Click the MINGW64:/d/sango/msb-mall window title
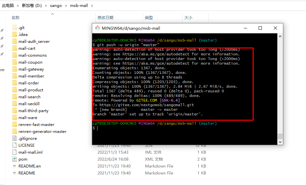This screenshot has width=306, height=185. (131, 28)
